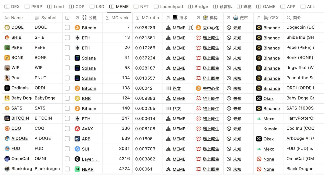The image size is (324, 175).
Task: Open the Blackdragon page link
Action: [x=22, y=169]
